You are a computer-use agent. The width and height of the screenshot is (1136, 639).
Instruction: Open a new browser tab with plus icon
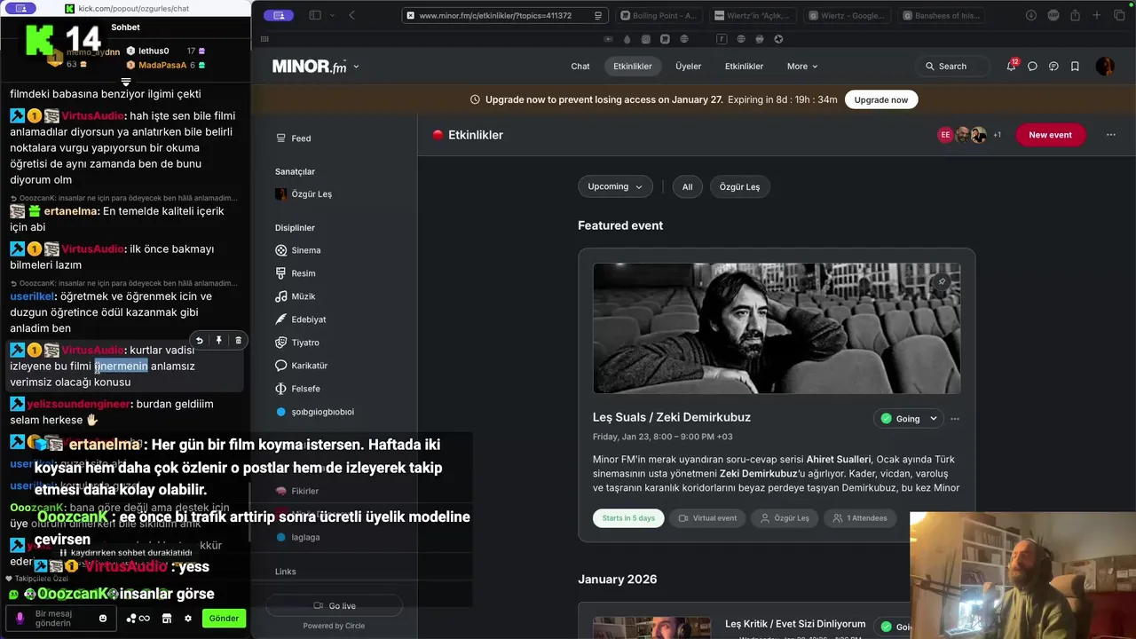pos(1096,15)
